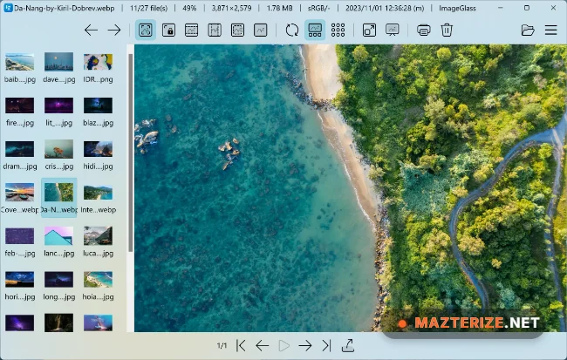Select the lit_...jpg thumbnail
Viewport: 567px width, 360px height.
click(x=59, y=112)
